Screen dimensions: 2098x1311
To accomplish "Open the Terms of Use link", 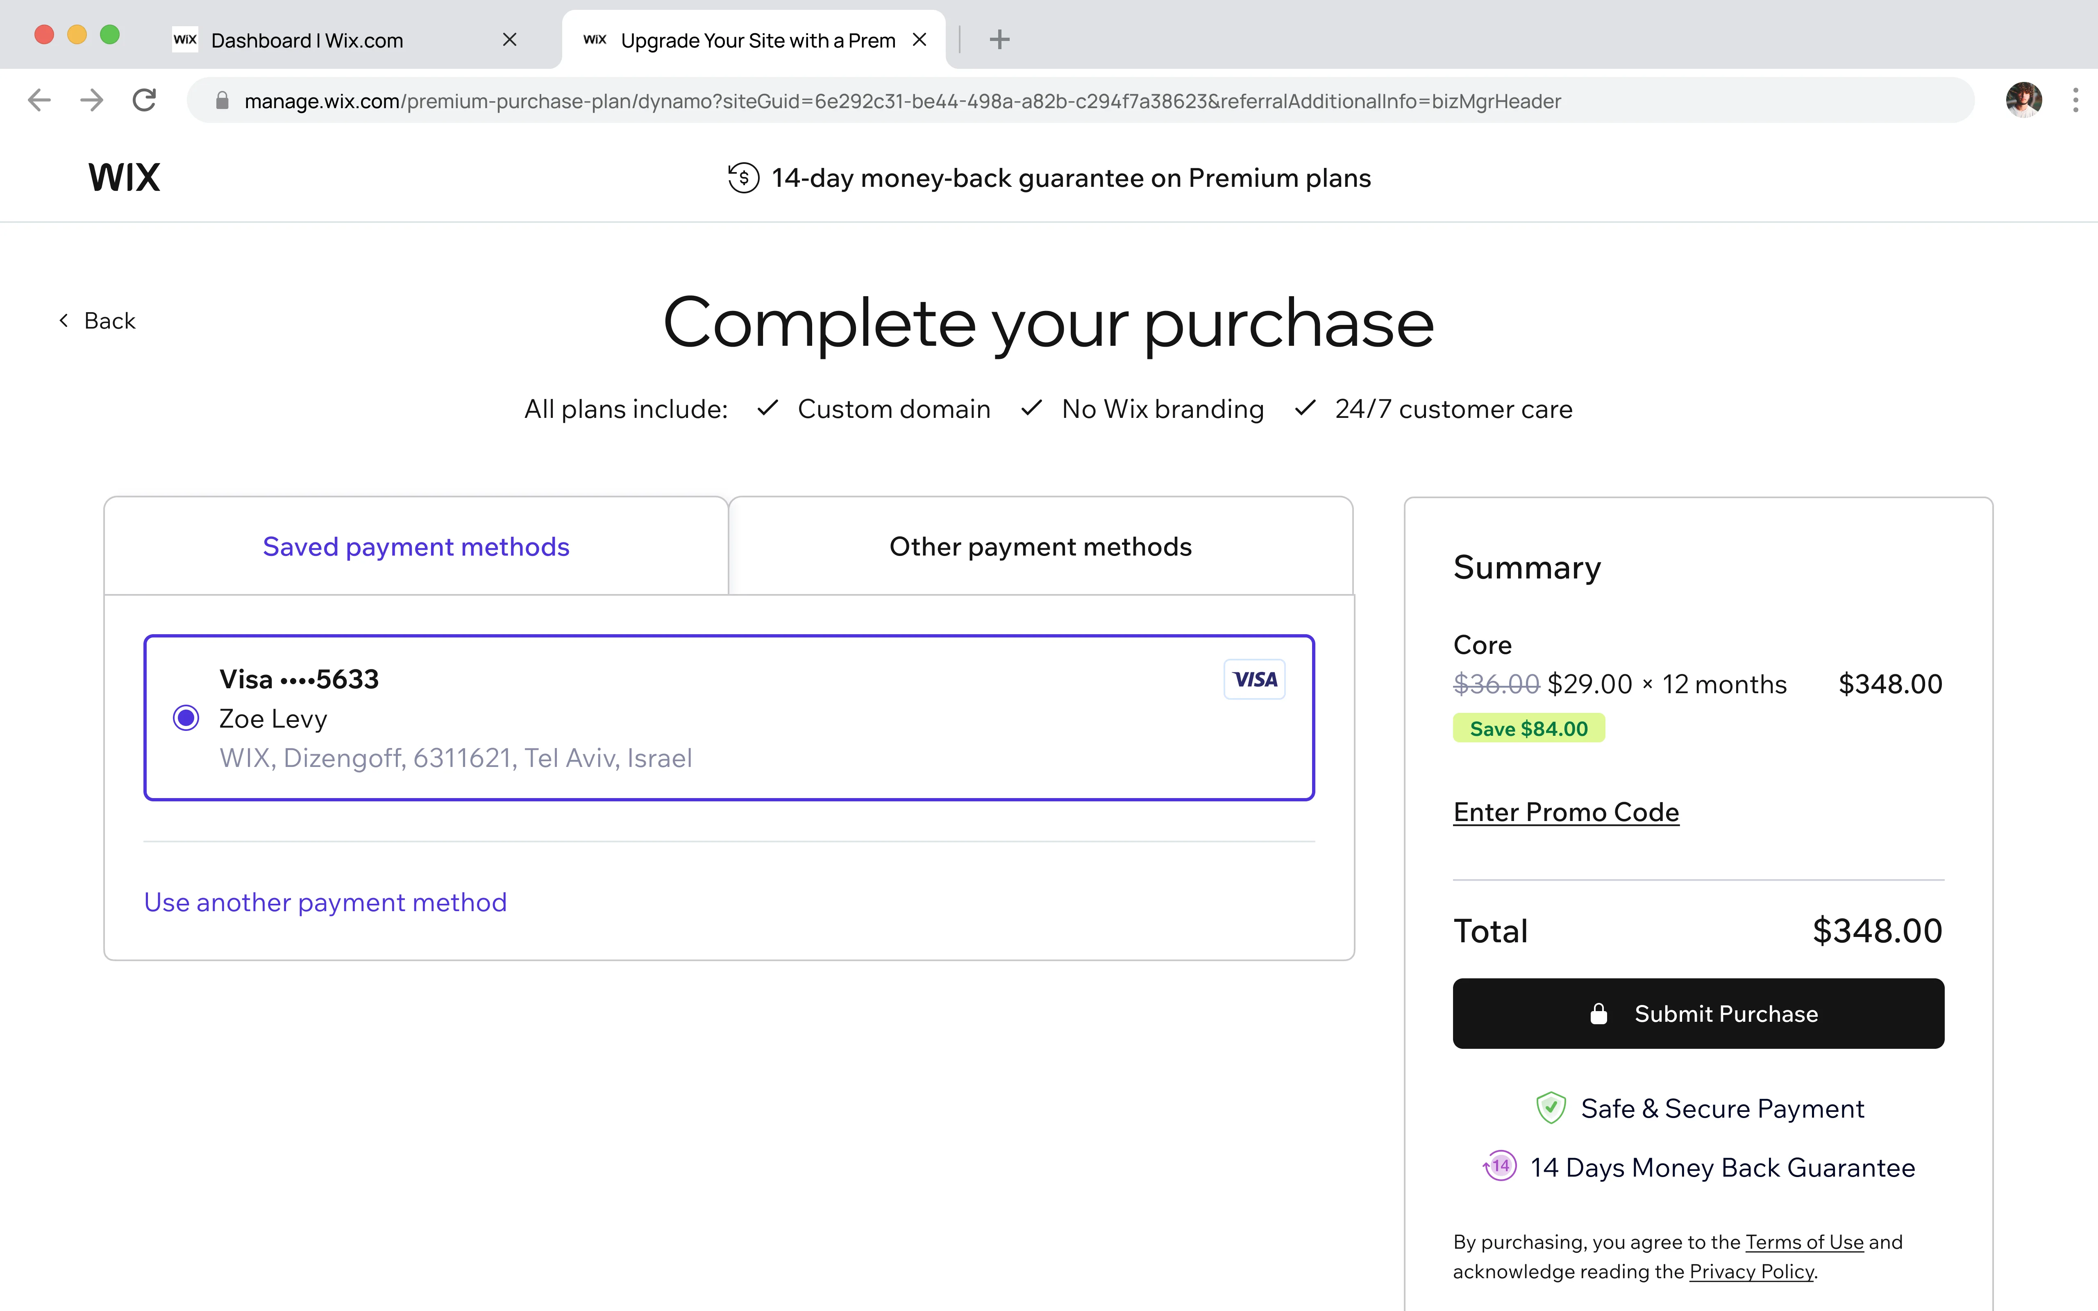I will (x=1804, y=1242).
